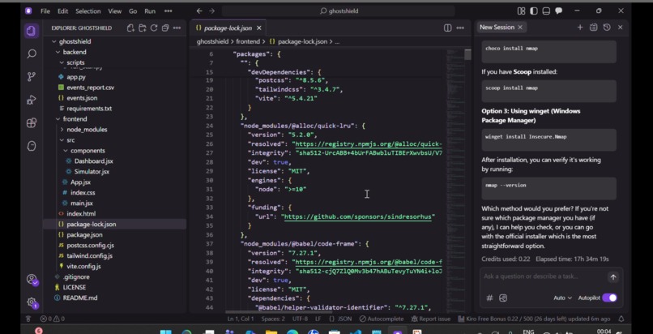Open the Kiro ghost panel
The width and height of the screenshot is (653, 334).
click(x=32, y=146)
